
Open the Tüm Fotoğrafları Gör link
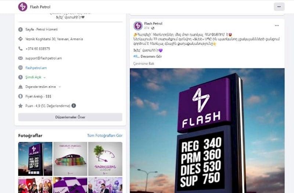coord(105,136)
